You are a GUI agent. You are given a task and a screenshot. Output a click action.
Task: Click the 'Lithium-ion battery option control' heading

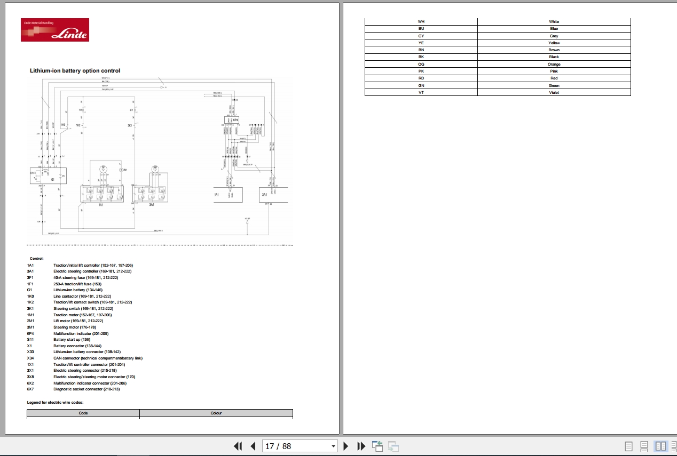[x=75, y=70]
